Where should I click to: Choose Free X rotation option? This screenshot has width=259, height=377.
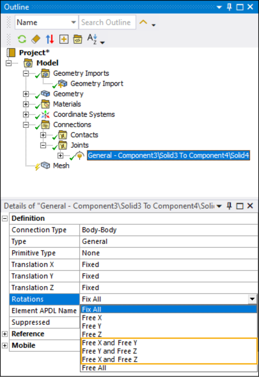(x=169, y=318)
